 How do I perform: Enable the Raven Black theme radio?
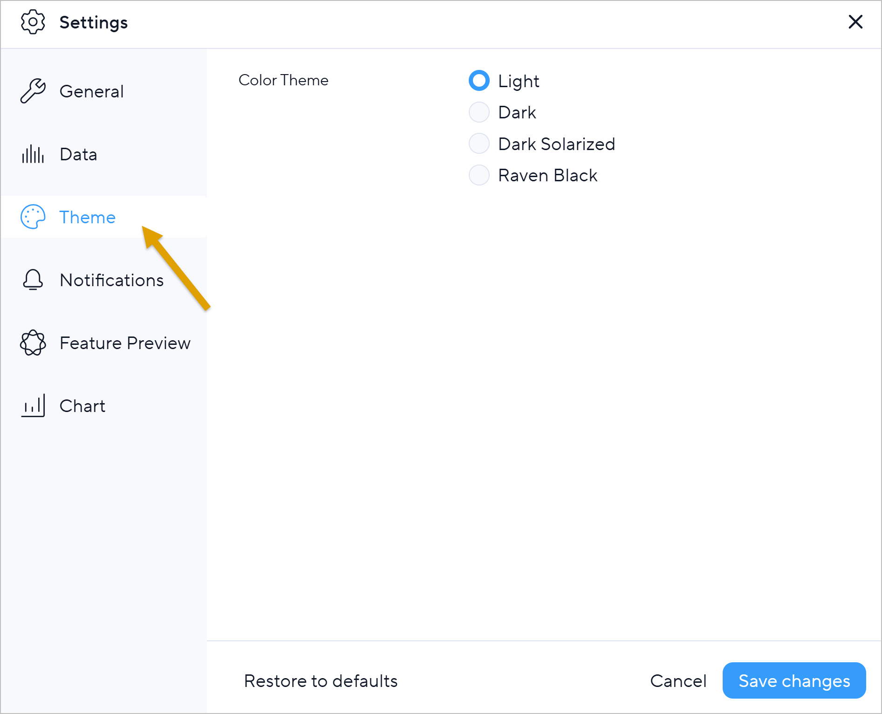[x=479, y=175]
